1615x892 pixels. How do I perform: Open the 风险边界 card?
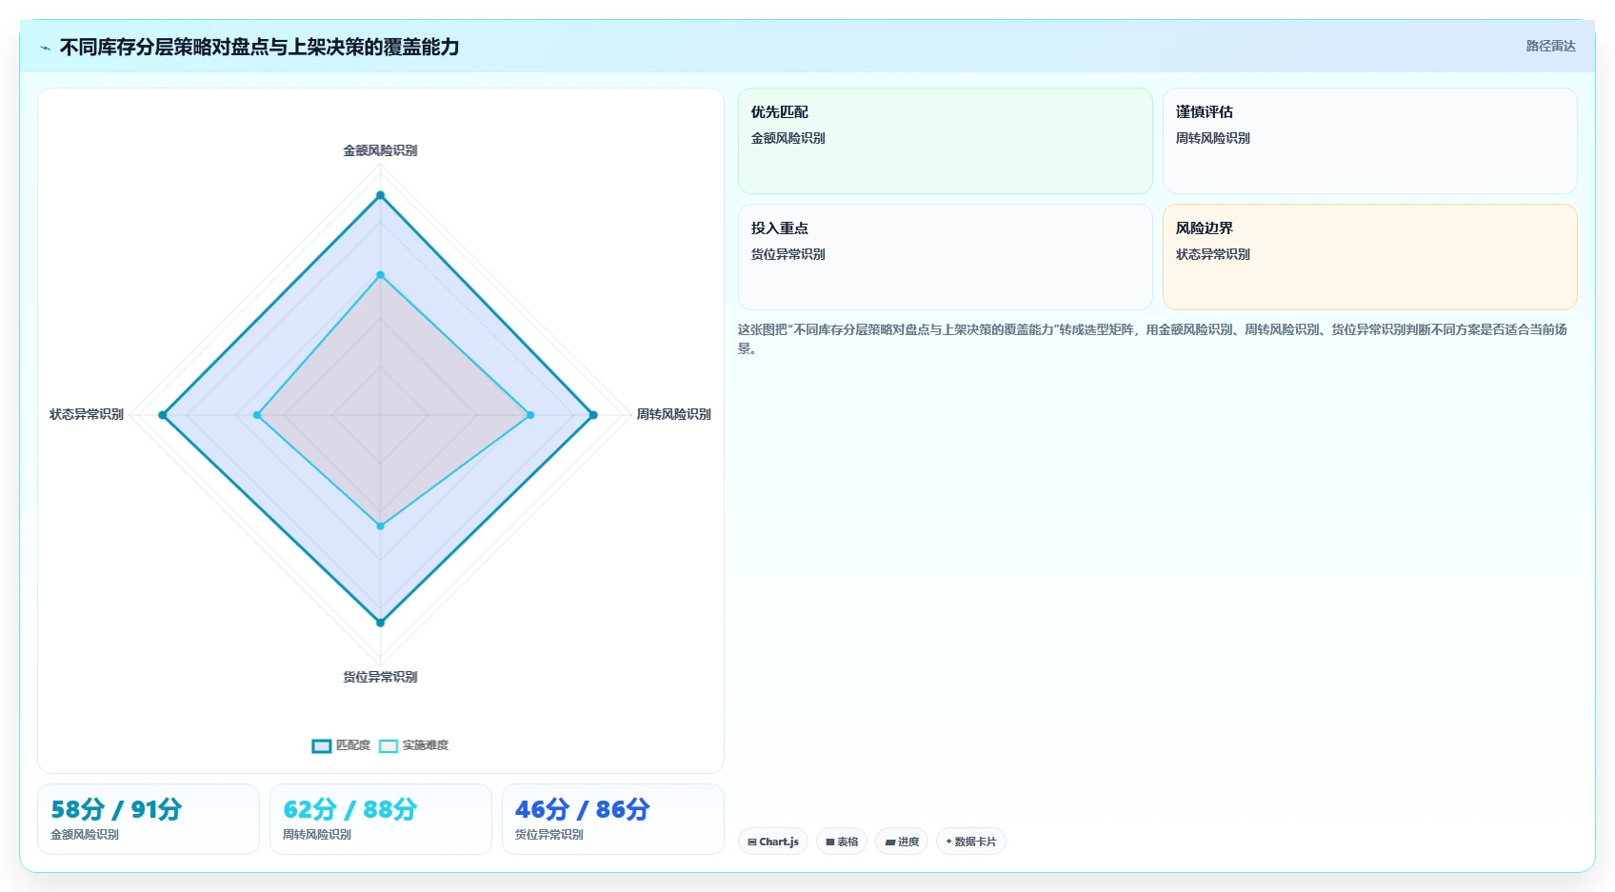[x=1369, y=257]
